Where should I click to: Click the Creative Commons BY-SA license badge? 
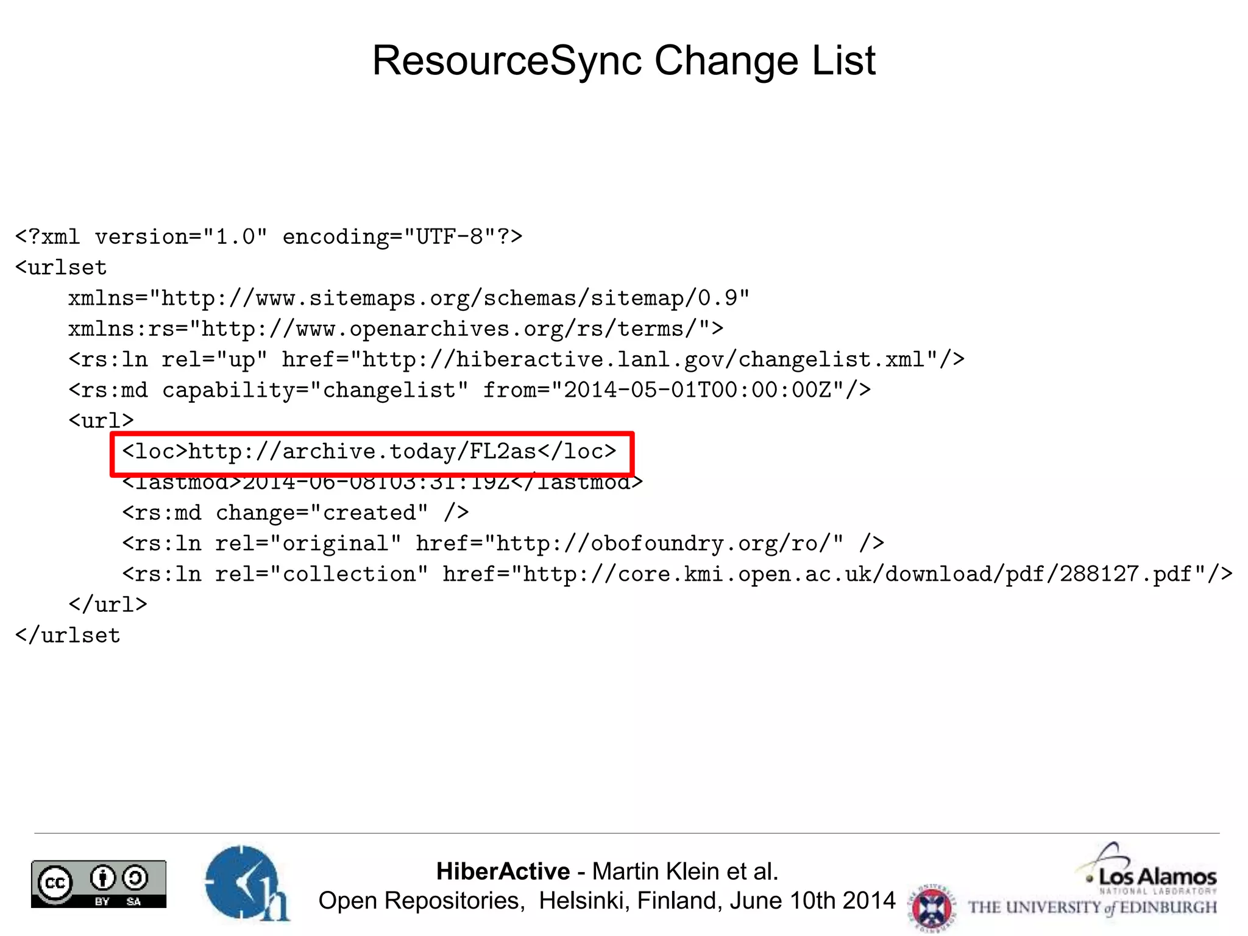click(99, 884)
